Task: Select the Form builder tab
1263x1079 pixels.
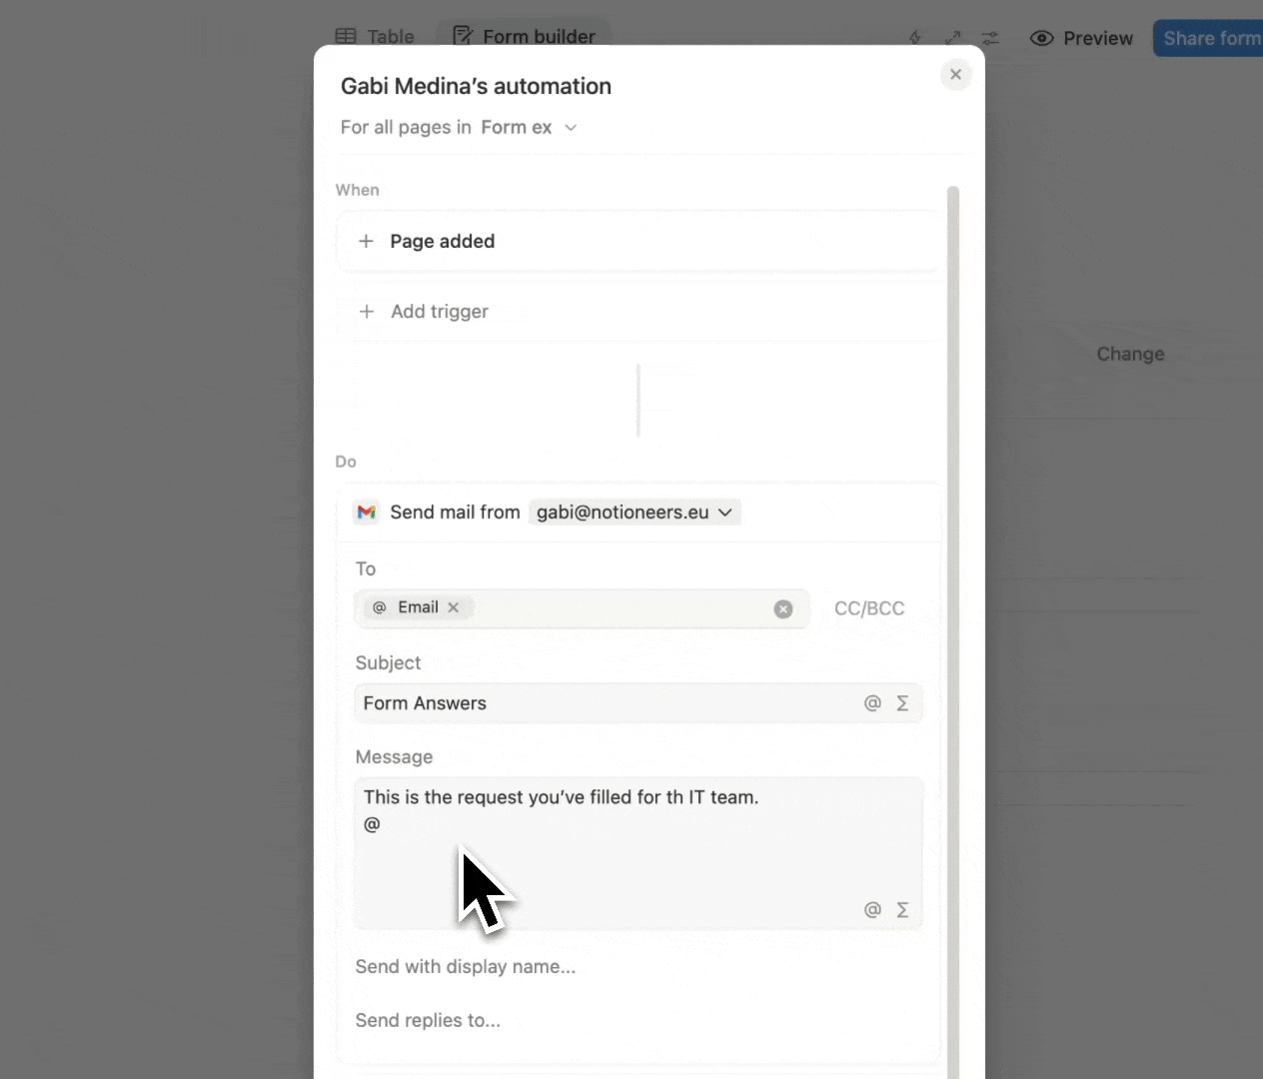Action: pyautogui.click(x=525, y=37)
